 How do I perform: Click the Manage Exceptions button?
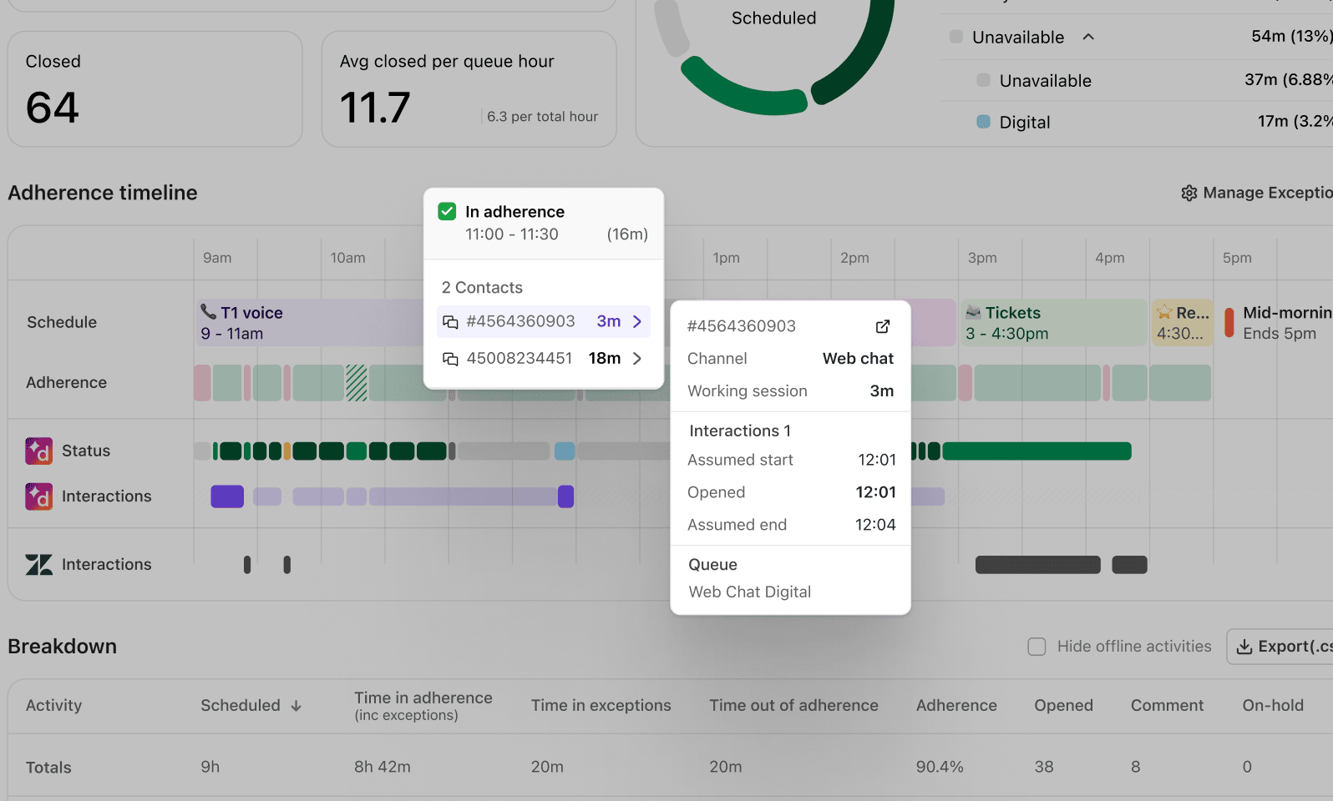[x=1257, y=193]
